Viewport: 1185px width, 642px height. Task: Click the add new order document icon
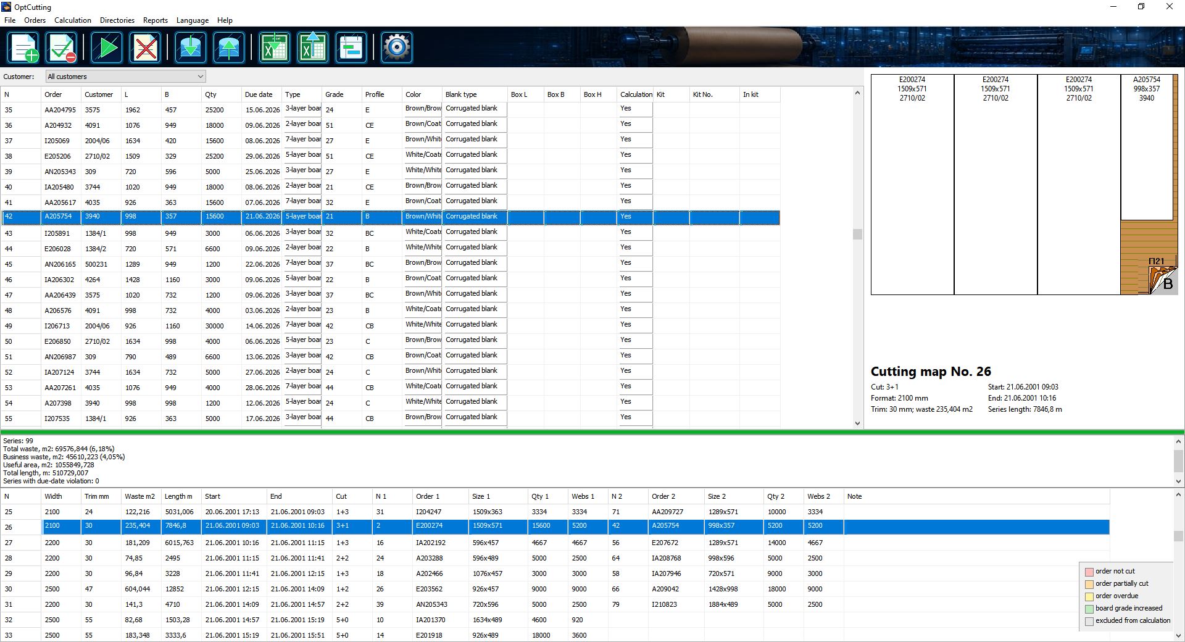pos(24,48)
